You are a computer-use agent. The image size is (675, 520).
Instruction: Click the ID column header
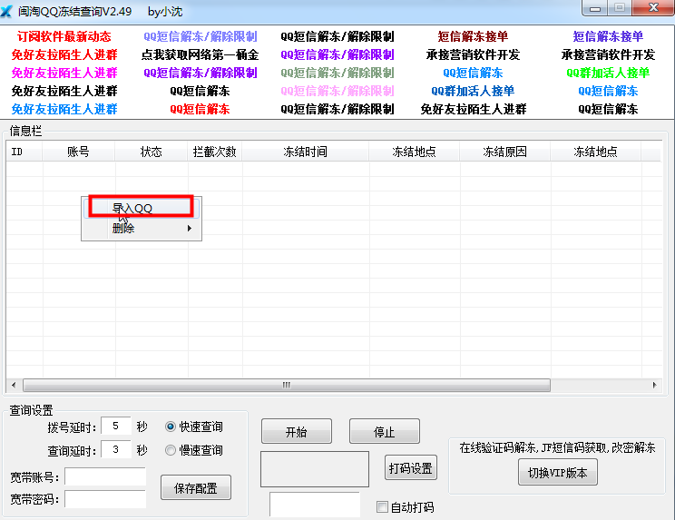click(x=24, y=152)
